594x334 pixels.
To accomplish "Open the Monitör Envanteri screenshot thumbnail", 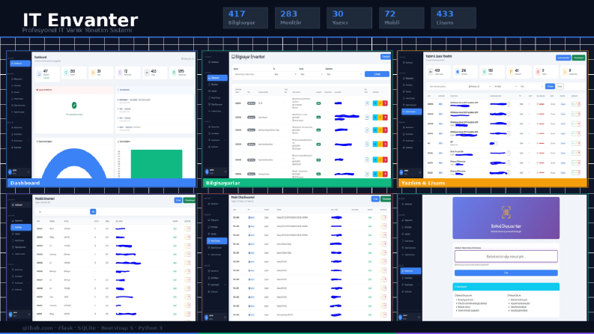I will tap(102, 258).
